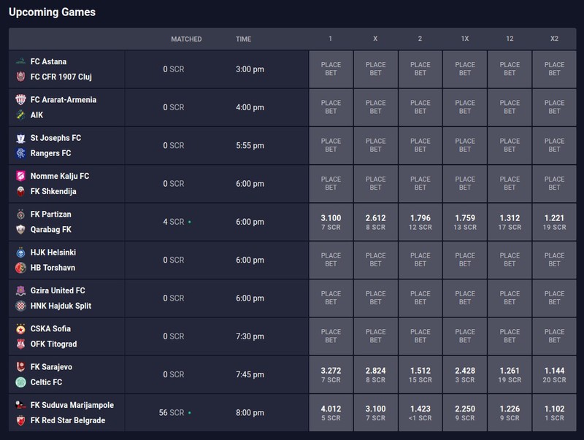Screen dimensions: 584x440
Task: Place bet on 2 for St Josephs match
Action: click(x=420, y=145)
